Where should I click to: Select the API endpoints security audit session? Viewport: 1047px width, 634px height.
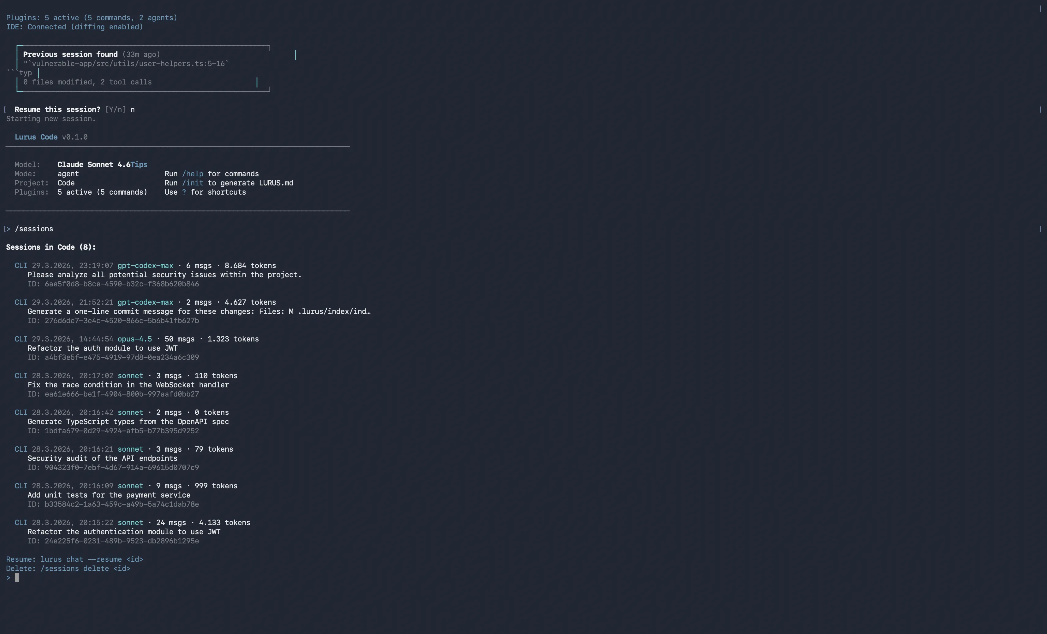coord(102,458)
